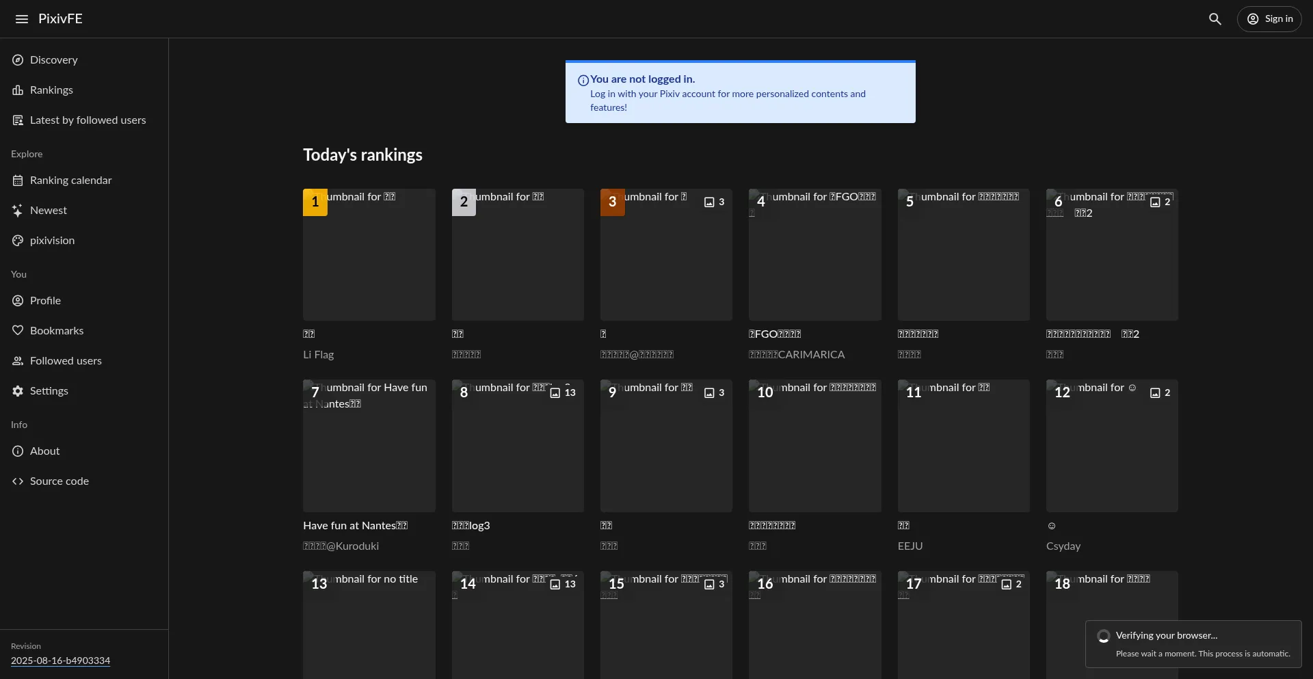Screen dimensions: 1313x679
Task: Open rank 4 FGO artwork thumbnail
Action: click(815, 254)
